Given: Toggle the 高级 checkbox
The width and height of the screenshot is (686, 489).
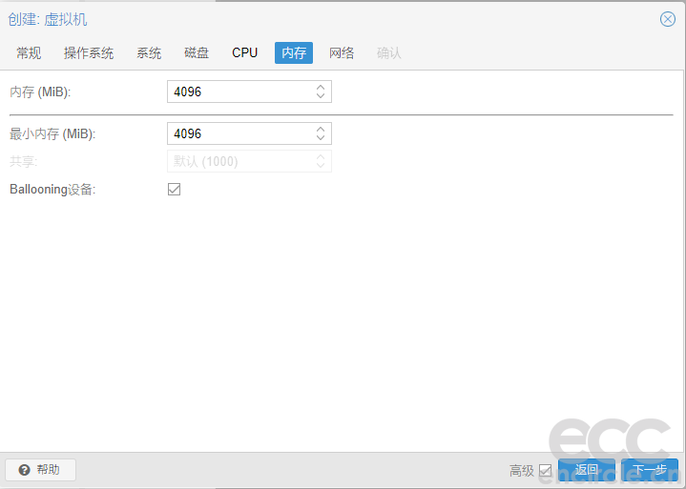Looking at the screenshot, I should (x=546, y=470).
